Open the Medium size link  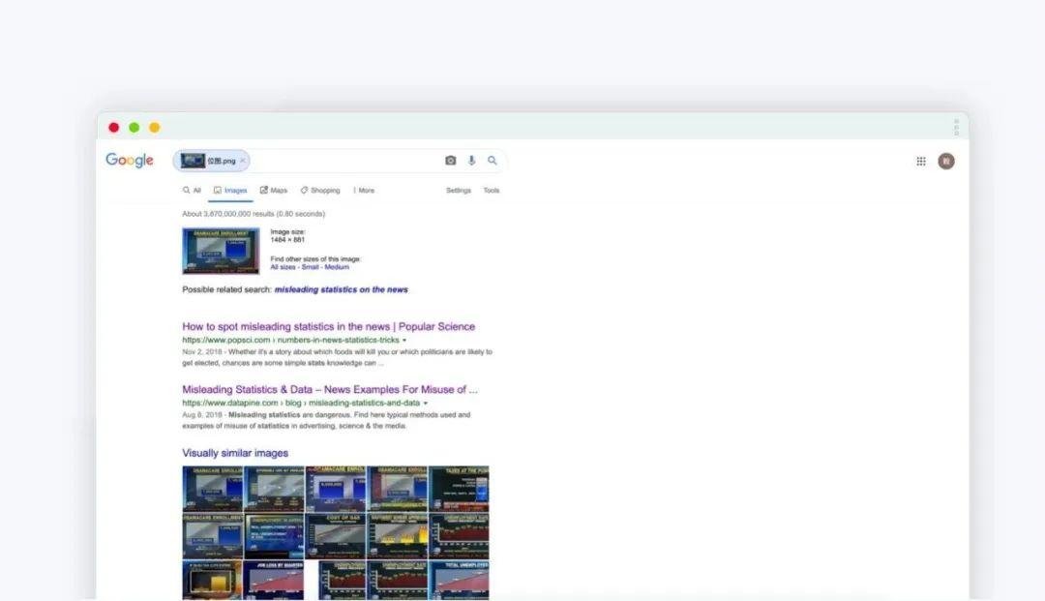(x=337, y=267)
